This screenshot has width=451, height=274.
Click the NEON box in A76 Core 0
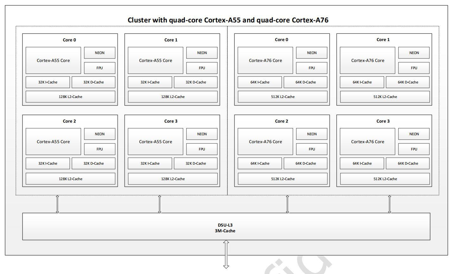[312, 53]
